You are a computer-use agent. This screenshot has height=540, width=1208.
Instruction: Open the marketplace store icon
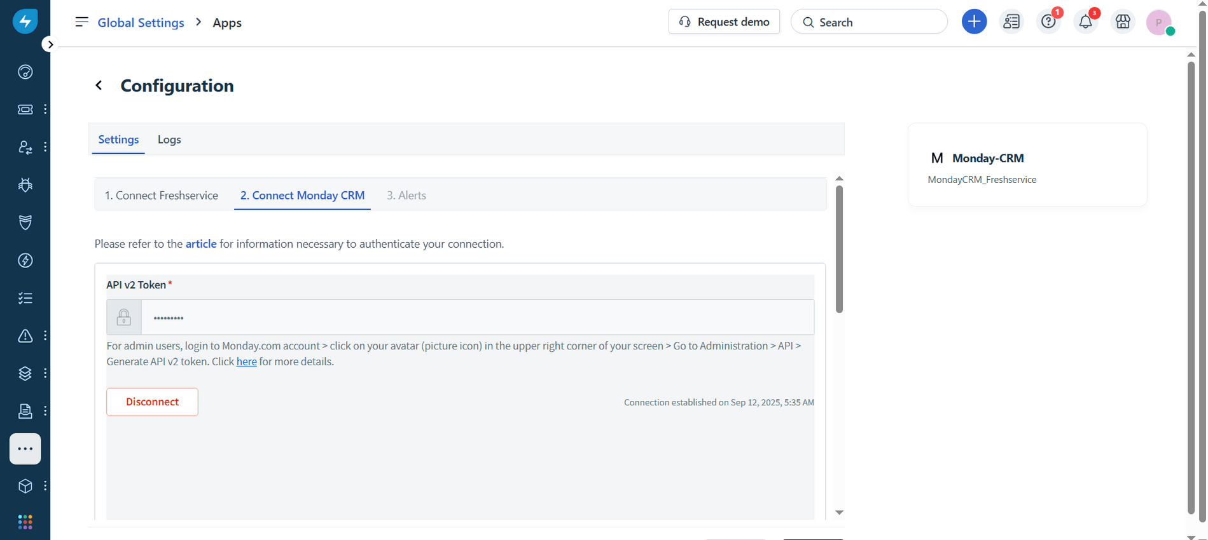(x=1123, y=22)
